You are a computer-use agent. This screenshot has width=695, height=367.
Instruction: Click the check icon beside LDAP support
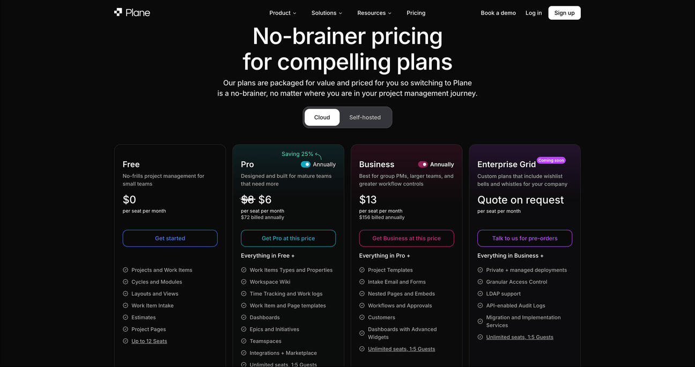[x=480, y=294]
